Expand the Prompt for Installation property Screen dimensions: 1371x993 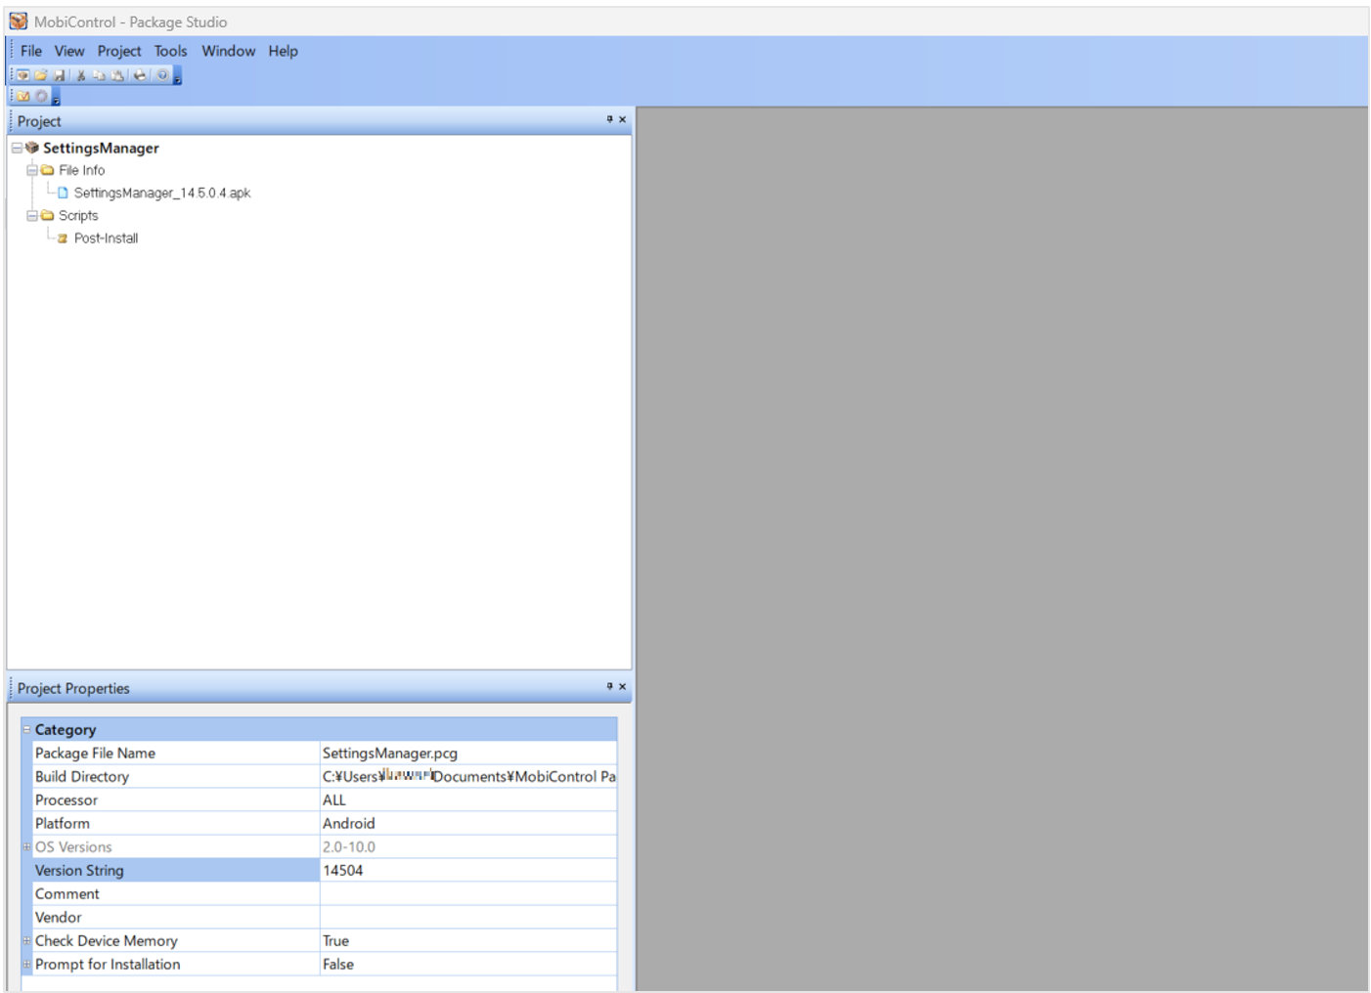point(26,964)
